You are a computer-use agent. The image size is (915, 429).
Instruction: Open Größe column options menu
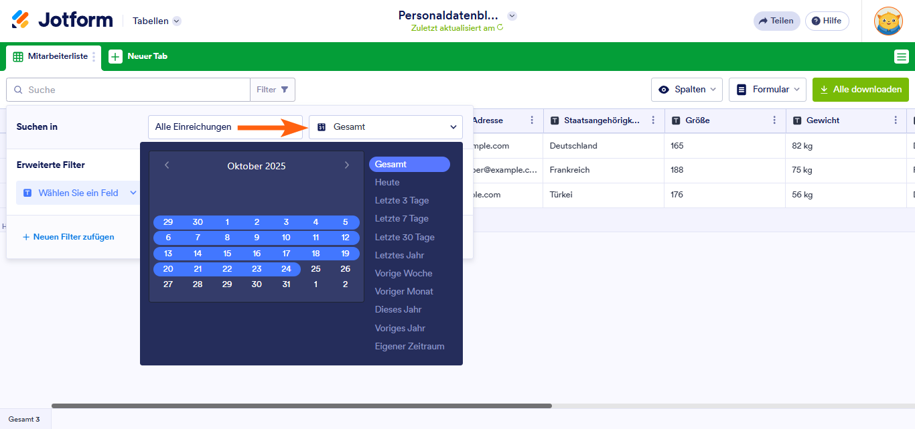pos(774,120)
